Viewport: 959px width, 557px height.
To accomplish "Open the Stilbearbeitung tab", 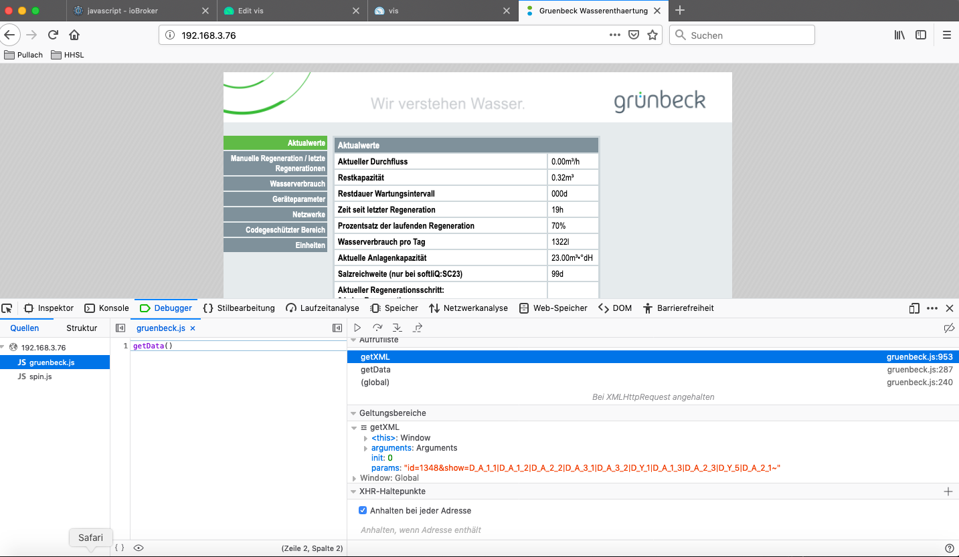I will [239, 308].
